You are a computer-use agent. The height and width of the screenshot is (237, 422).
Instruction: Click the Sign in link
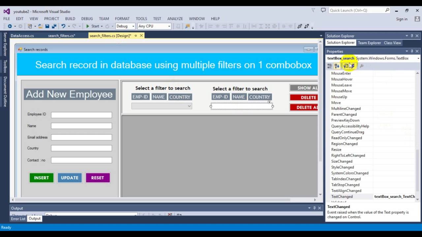point(402,19)
